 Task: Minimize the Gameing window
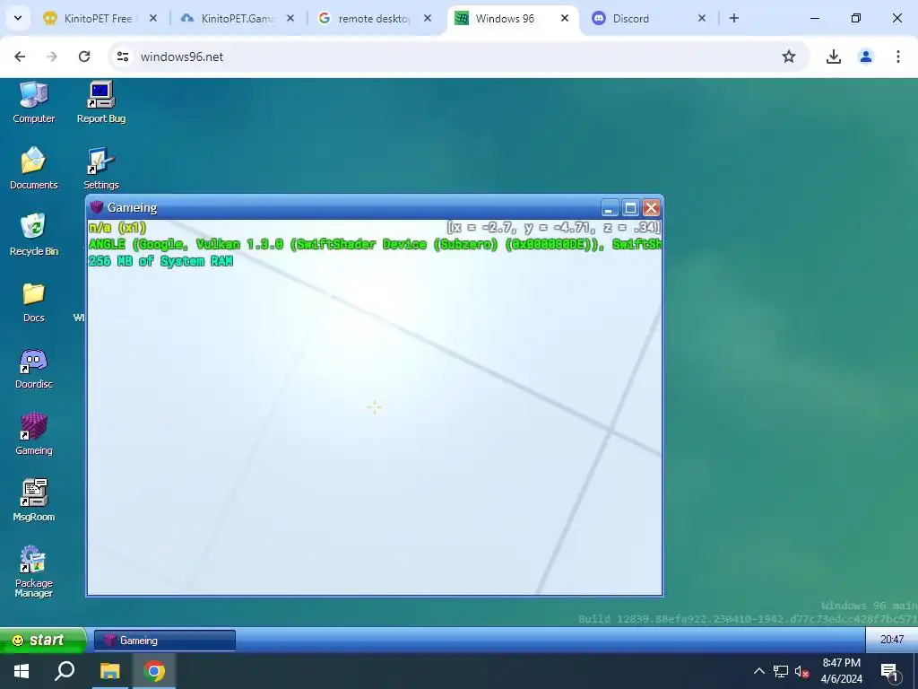(x=610, y=208)
